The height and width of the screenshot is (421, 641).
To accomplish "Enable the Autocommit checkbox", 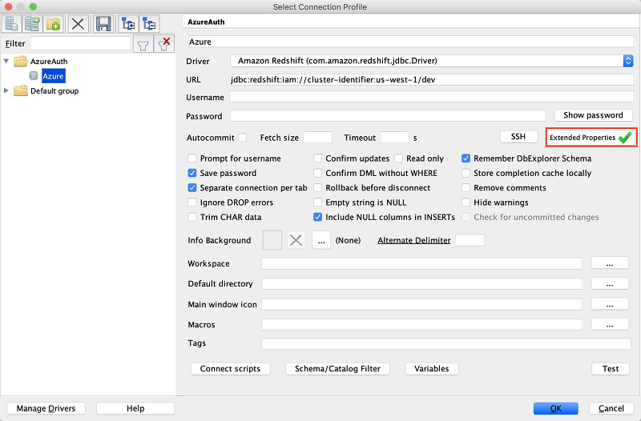I will [x=243, y=138].
